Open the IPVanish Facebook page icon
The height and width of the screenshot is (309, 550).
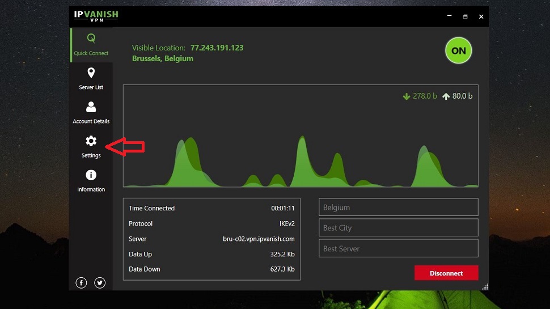81,283
